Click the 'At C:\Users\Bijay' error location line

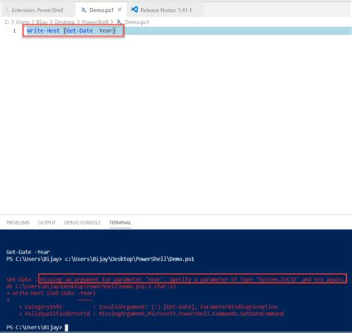pos(91,286)
